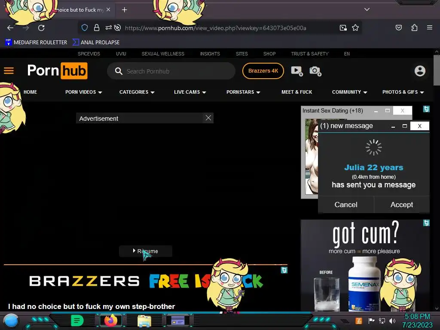
Task: Click the browser forward arrow
Action: click(x=26, y=28)
